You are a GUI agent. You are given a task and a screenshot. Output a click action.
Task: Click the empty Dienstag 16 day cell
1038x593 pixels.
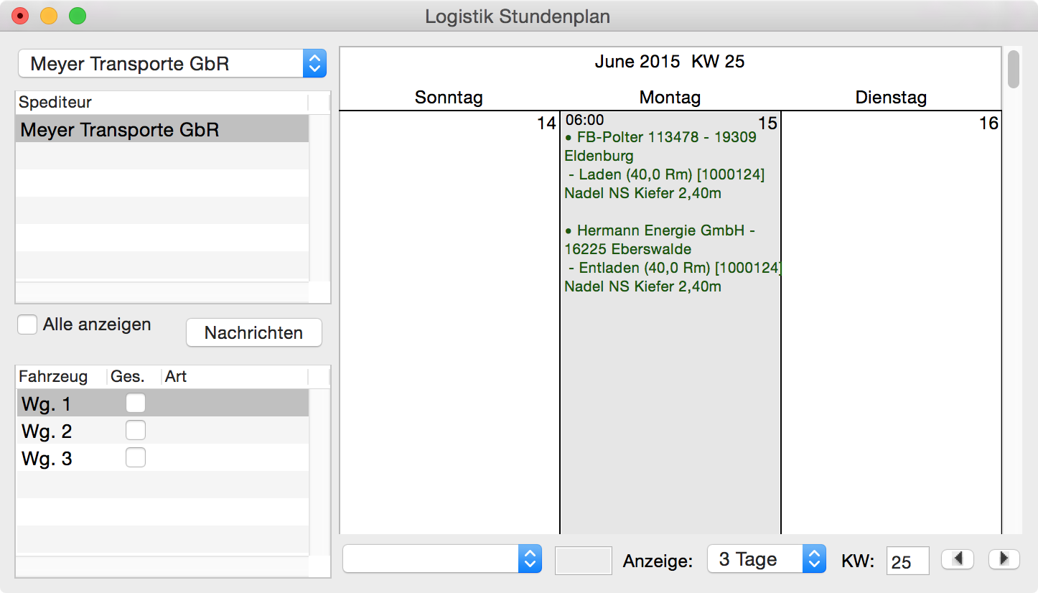click(x=890, y=323)
